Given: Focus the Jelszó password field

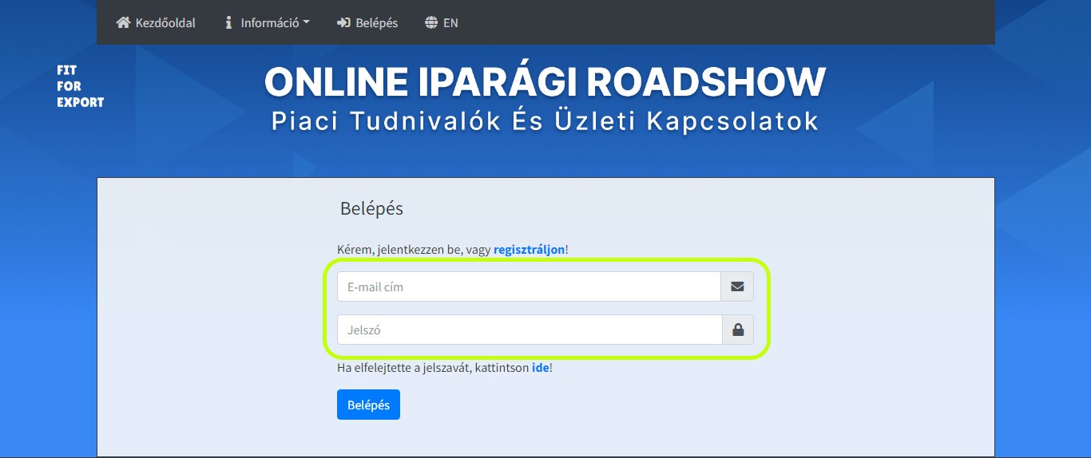Looking at the screenshot, I should [x=530, y=330].
